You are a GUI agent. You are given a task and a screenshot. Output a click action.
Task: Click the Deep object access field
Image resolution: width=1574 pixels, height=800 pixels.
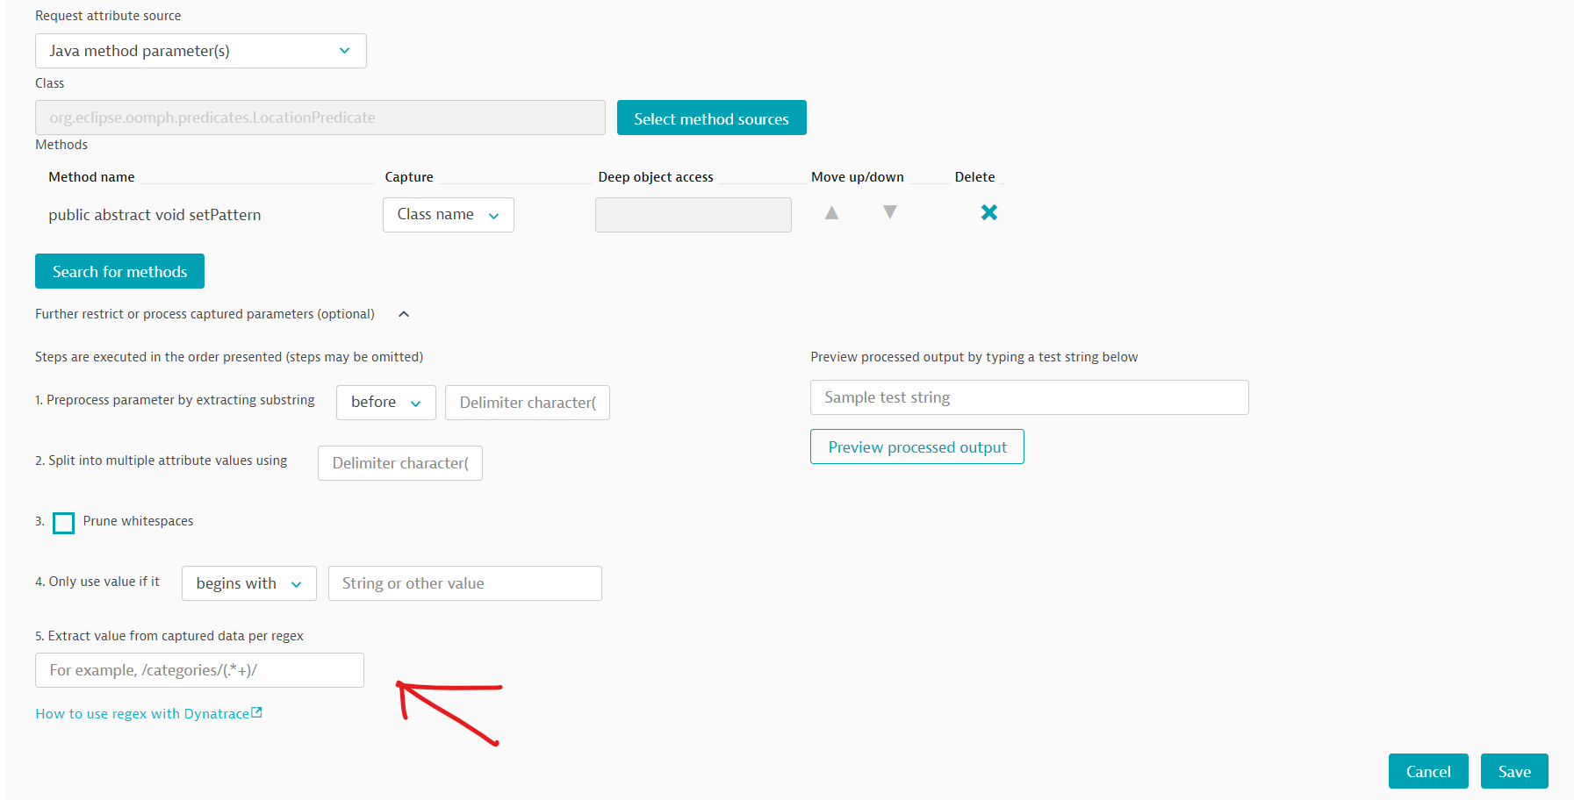tap(693, 215)
